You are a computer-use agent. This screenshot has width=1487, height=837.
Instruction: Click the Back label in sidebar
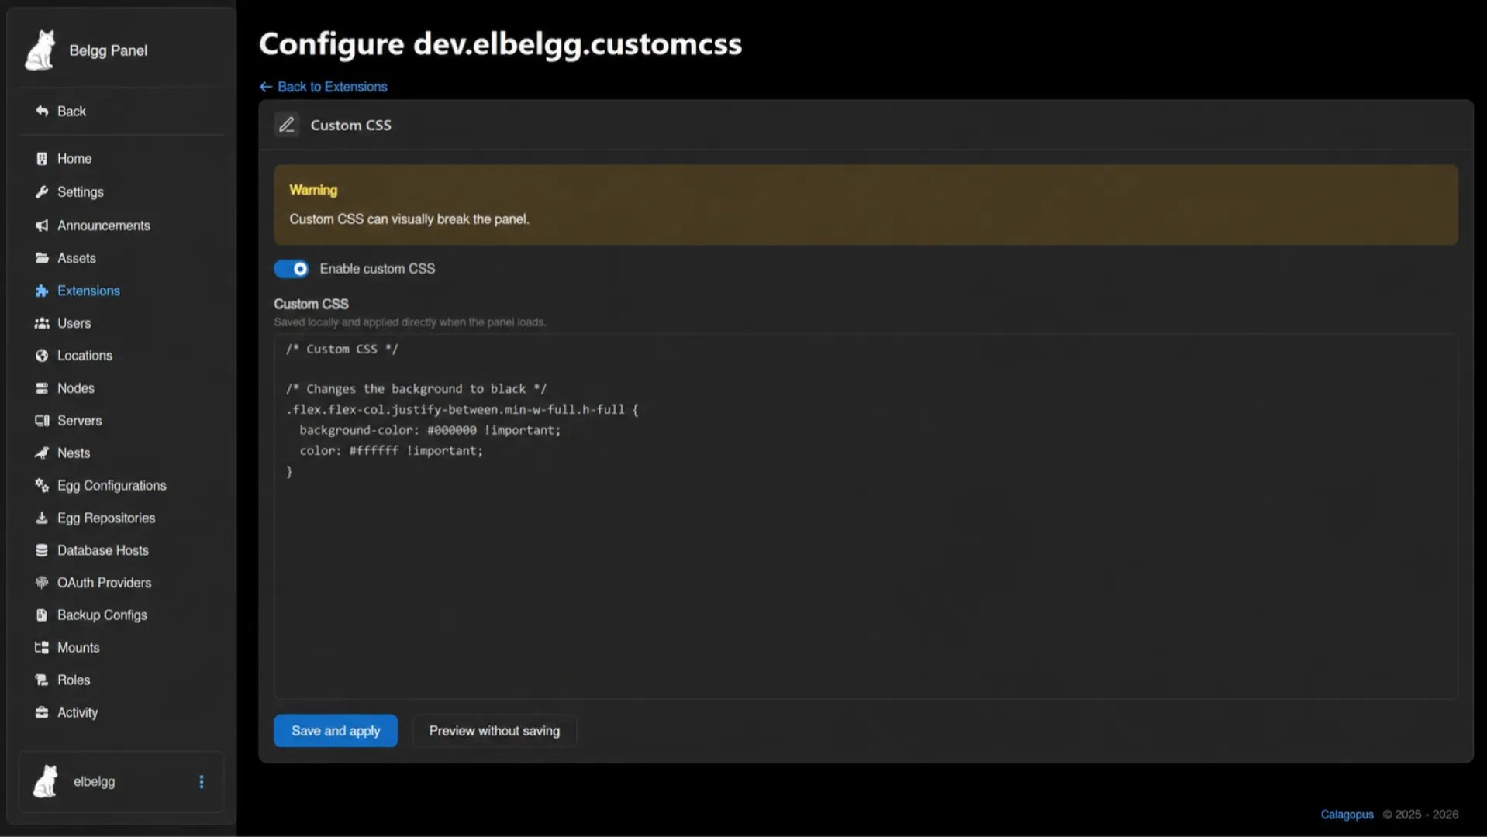[71, 112]
